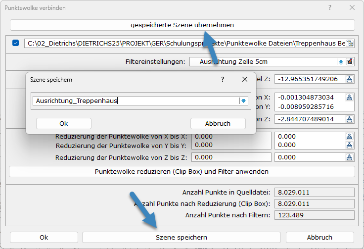Click measure icon in X reduction row
The width and height of the screenshot is (364, 249).
(350, 136)
